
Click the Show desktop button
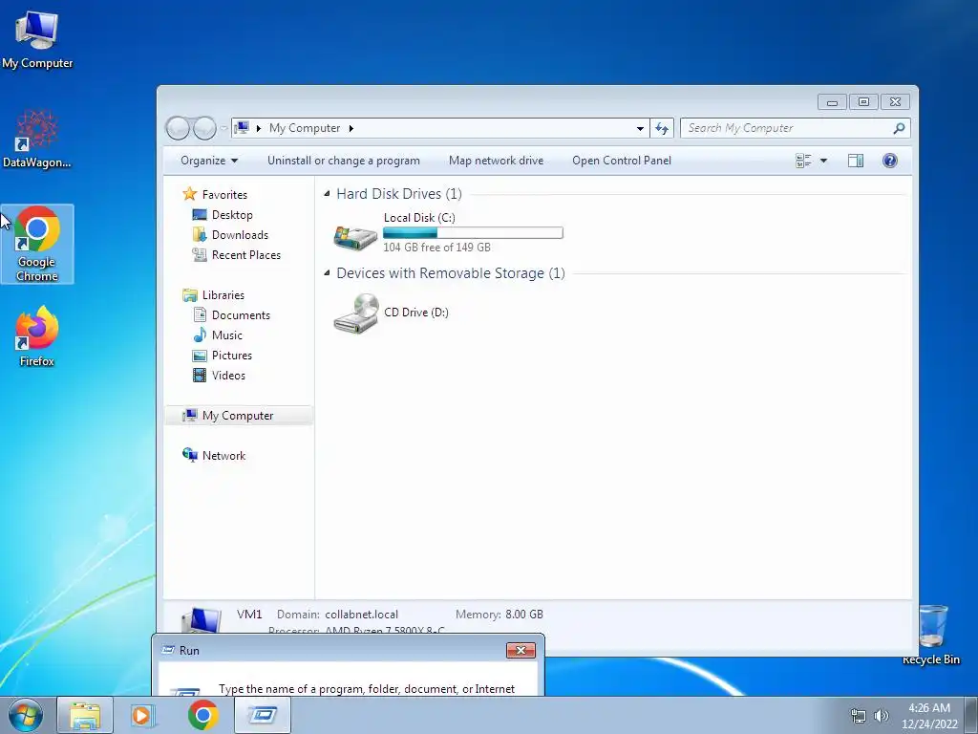971,715
